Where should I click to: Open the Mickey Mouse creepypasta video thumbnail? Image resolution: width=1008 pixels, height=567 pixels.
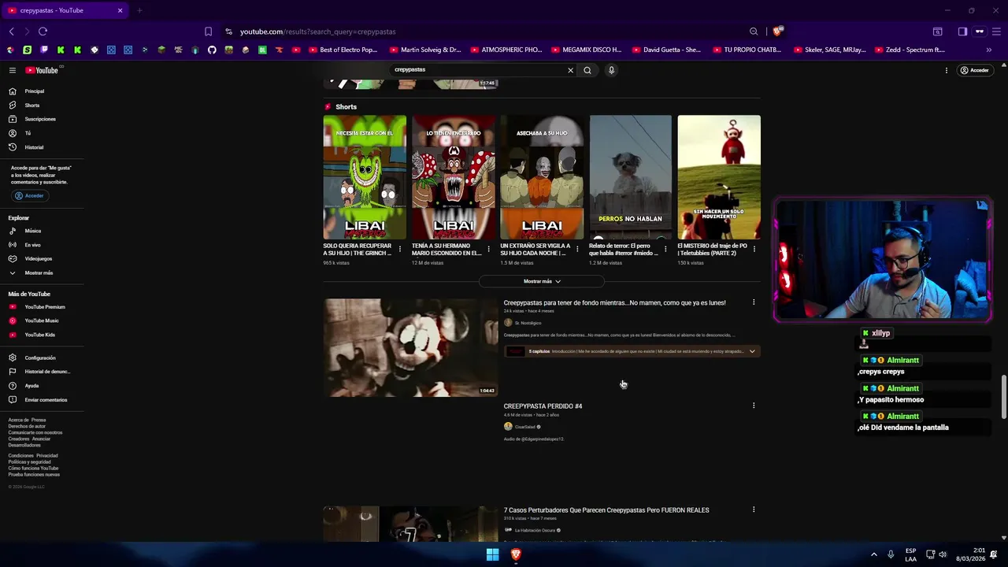[410, 347]
